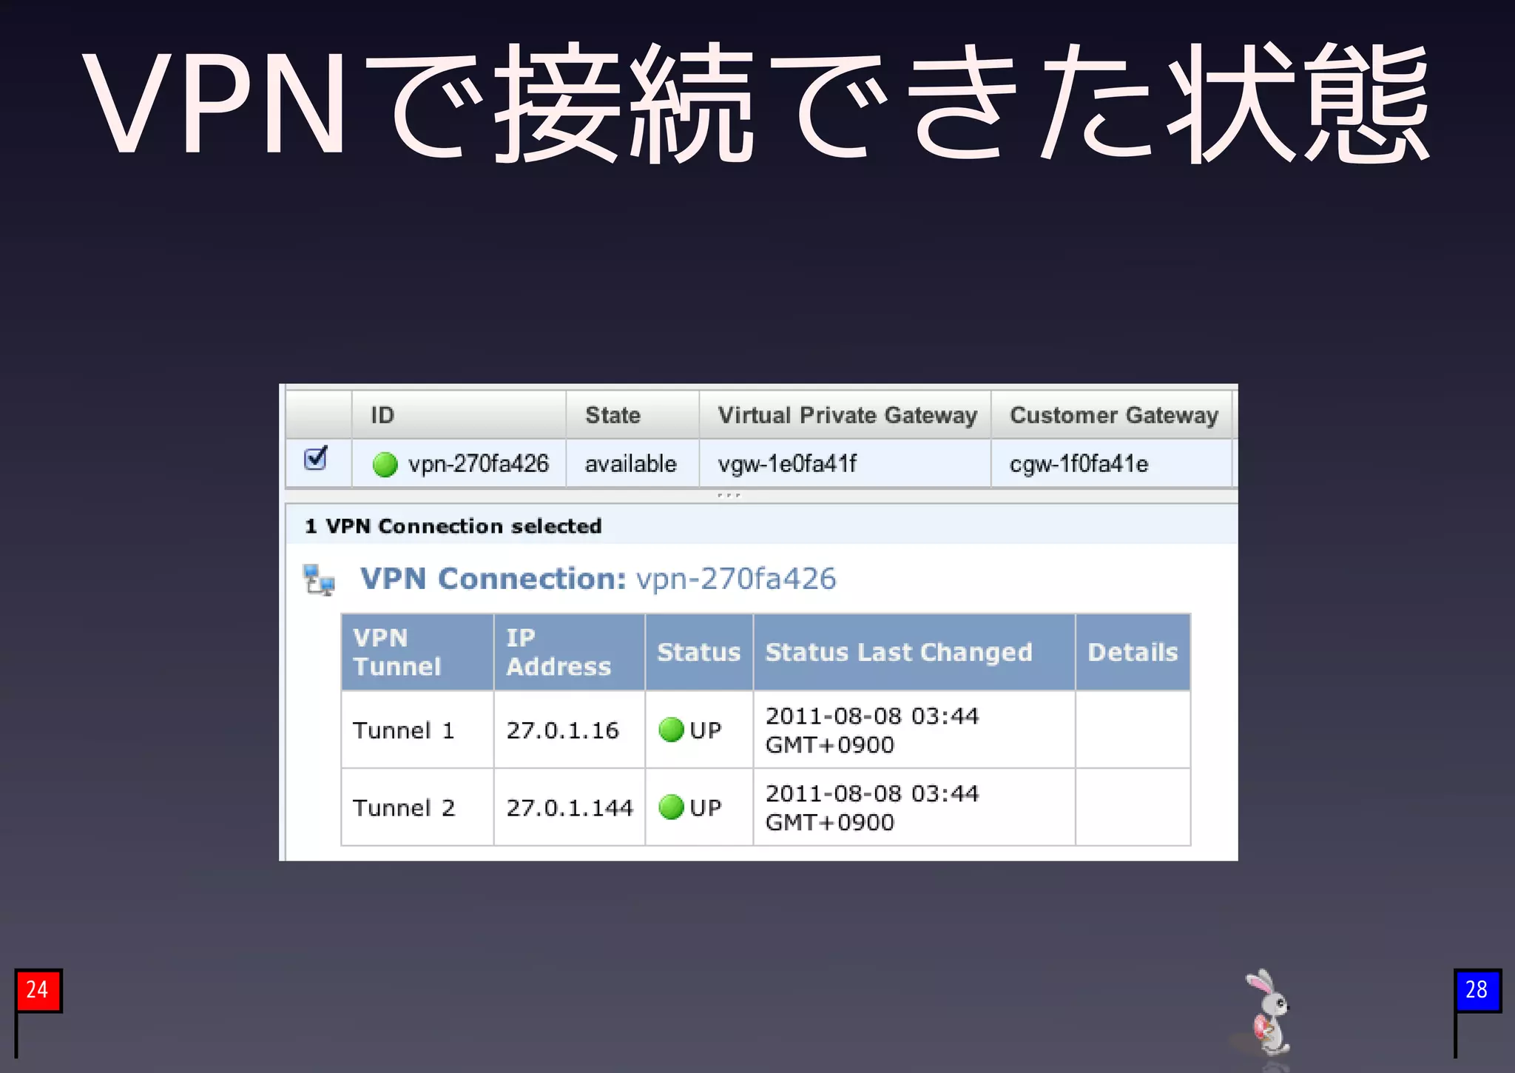Click the Tunnel 2 IP address 27.0.1.144

pos(569,807)
